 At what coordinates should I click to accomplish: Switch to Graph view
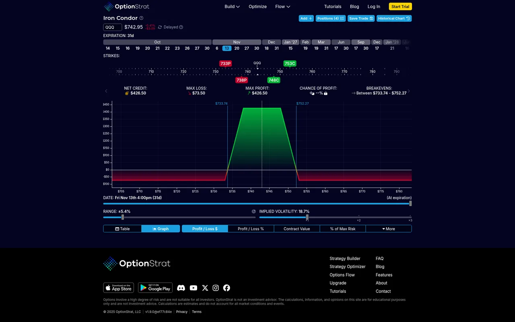(x=161, y=229)
